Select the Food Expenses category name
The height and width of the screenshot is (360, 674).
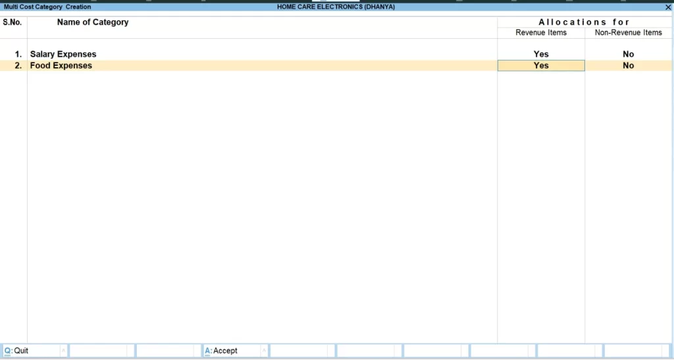point(61,66)
